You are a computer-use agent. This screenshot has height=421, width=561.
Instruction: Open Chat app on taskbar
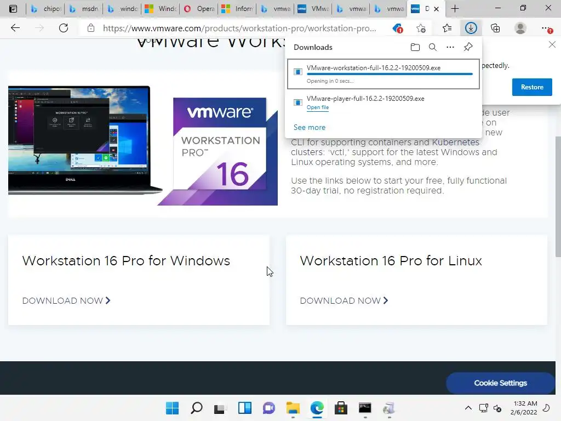point(268,408)
